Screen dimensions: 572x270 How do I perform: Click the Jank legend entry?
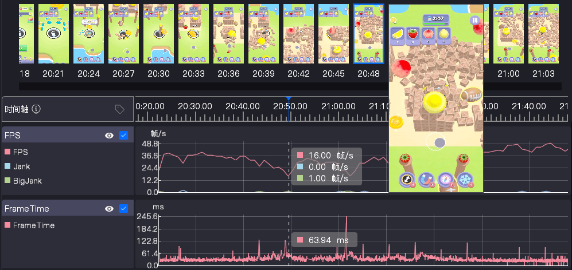coord(21,166)
